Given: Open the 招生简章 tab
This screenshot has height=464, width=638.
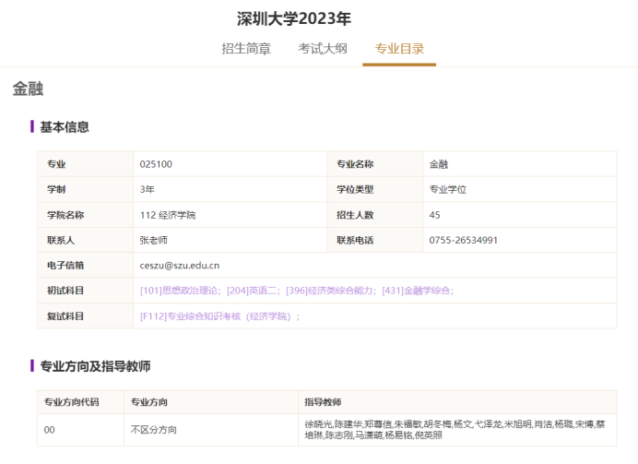Looking at the screenshot, I should 246,49.
